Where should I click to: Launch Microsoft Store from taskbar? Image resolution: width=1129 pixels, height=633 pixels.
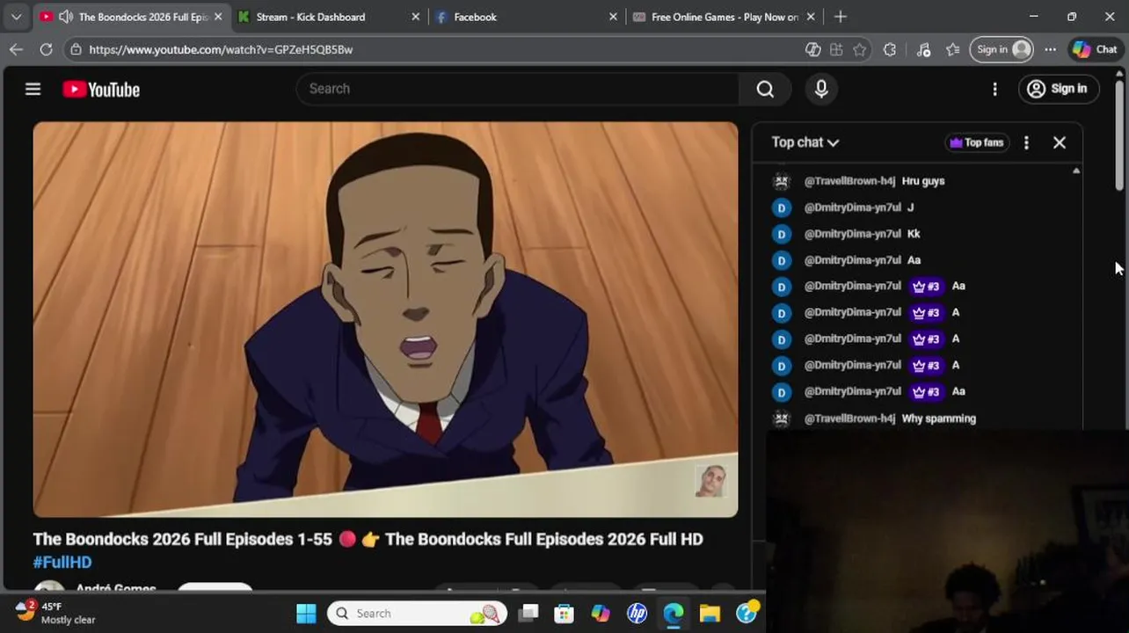[x=564, y=614]
